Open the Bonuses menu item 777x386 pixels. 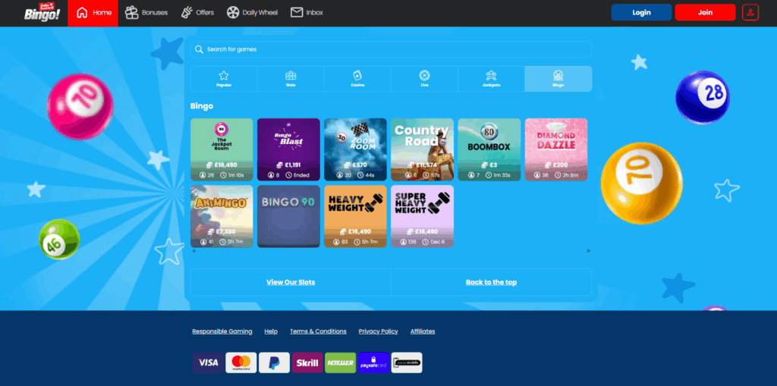146,13
